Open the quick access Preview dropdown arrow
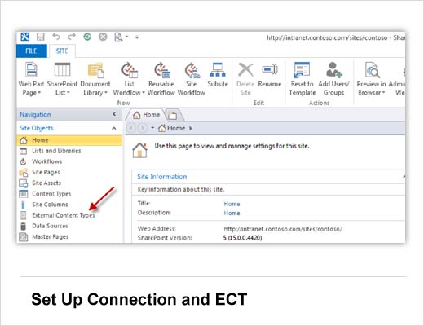 pyautogui.click(x=127, y=37)
